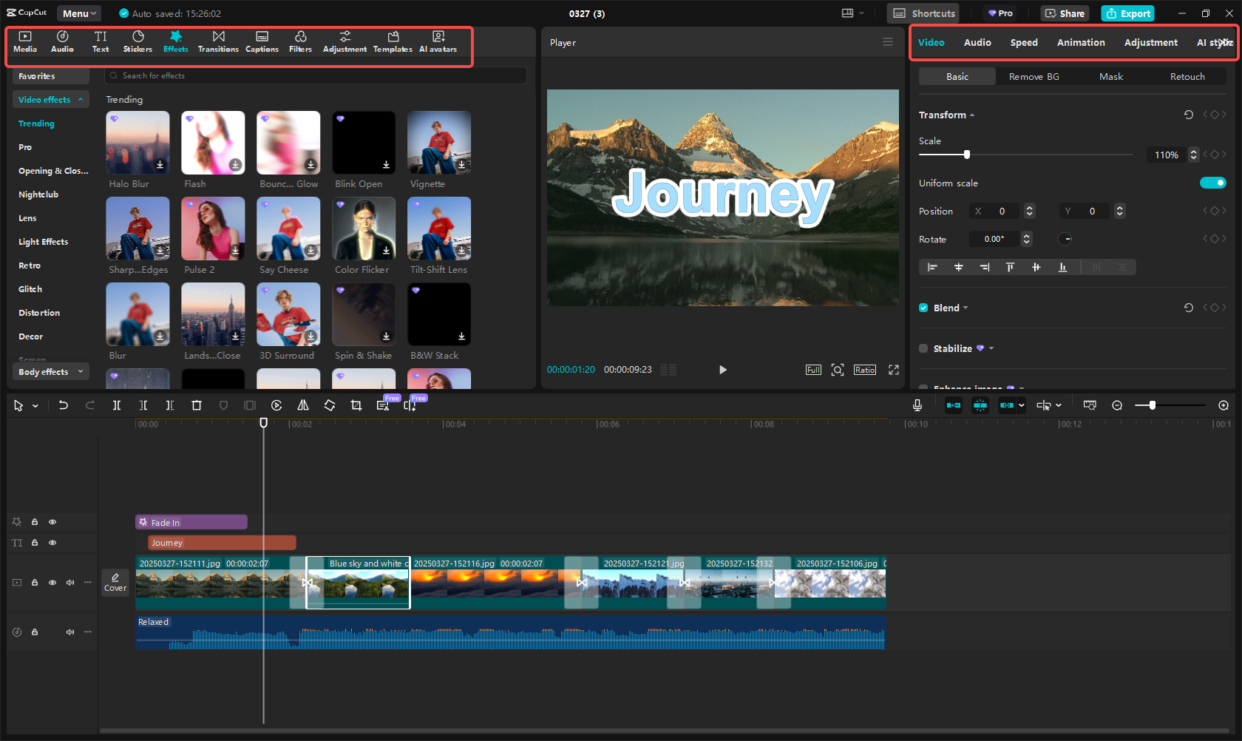Uncheck the Blend option

[923, 308]
